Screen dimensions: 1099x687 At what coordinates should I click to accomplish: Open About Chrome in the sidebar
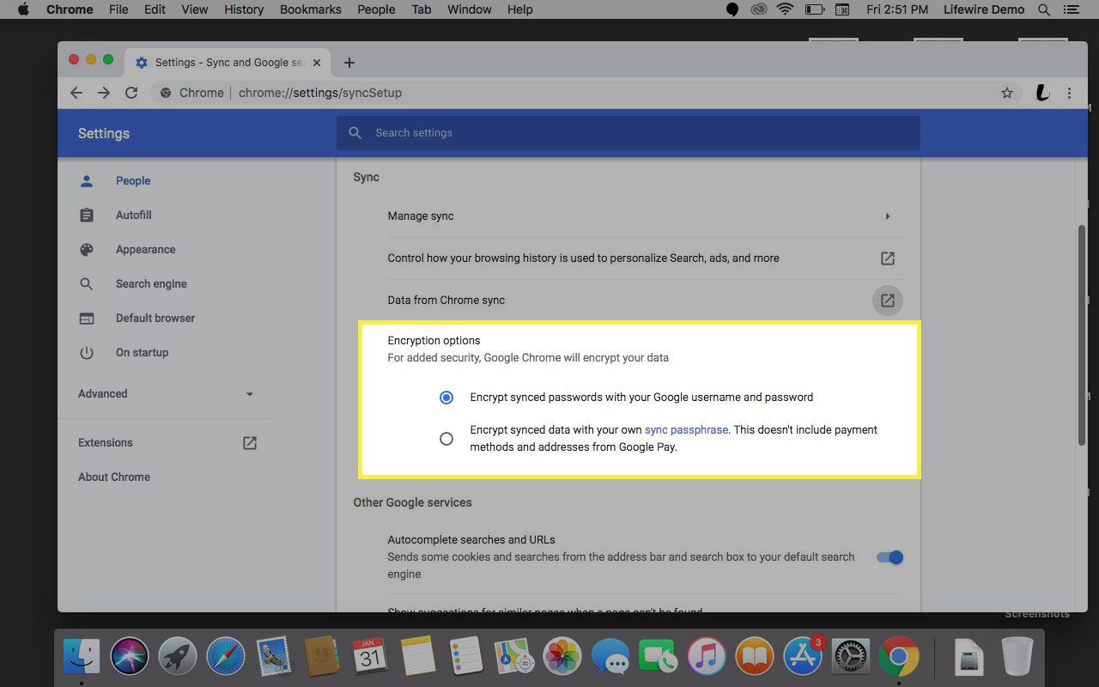[114, 477]
